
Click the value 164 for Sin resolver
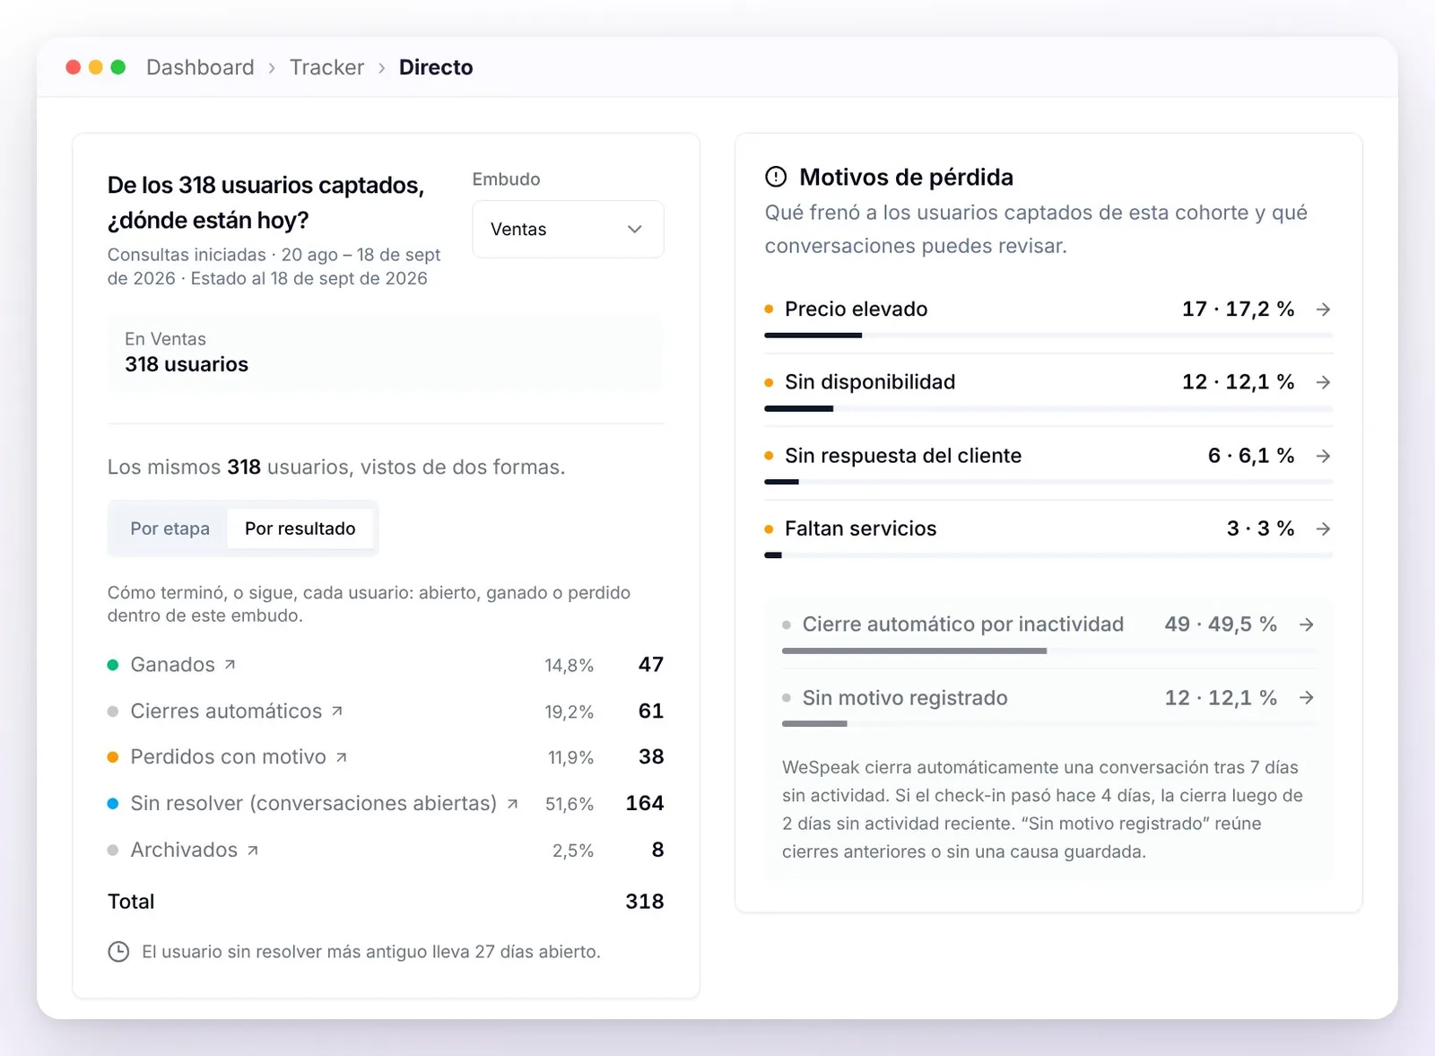(645, 804)
